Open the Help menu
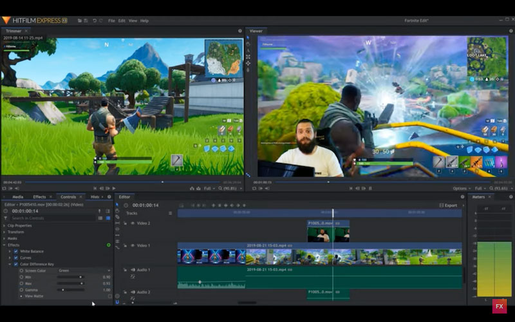Image resolution: width=515 pixels, height=322 pixels. pos(144,21)
